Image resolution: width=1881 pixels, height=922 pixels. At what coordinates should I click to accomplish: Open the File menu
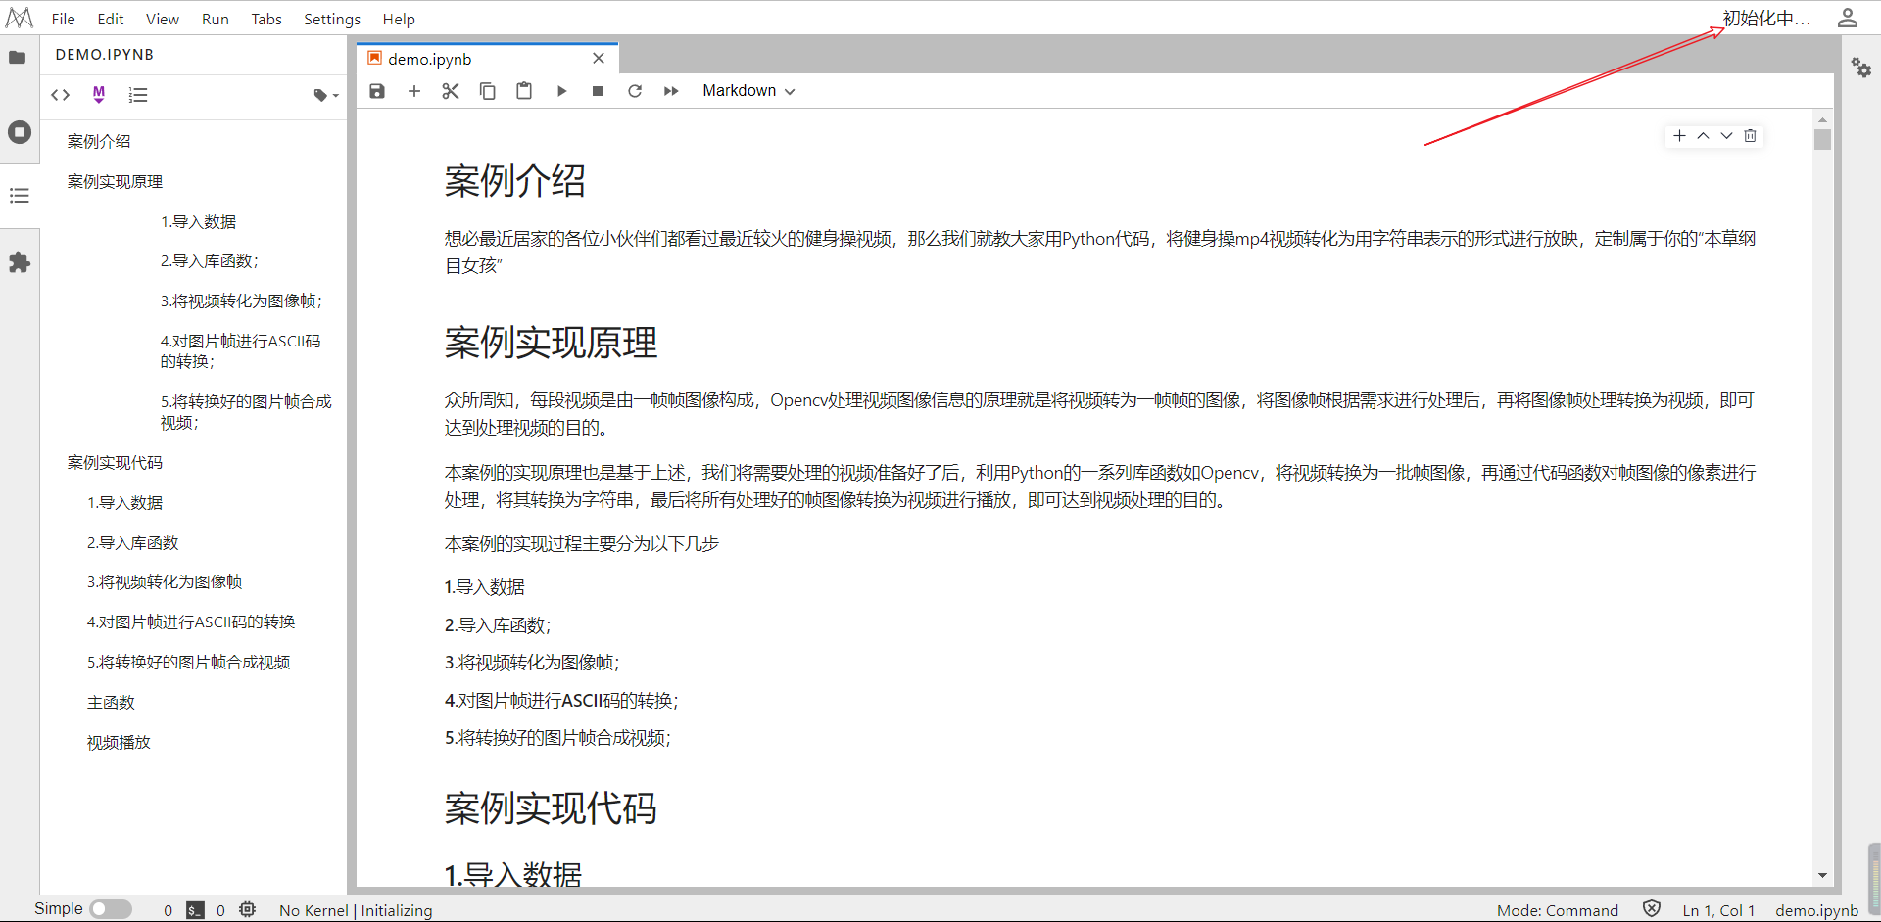pos(64,19)
